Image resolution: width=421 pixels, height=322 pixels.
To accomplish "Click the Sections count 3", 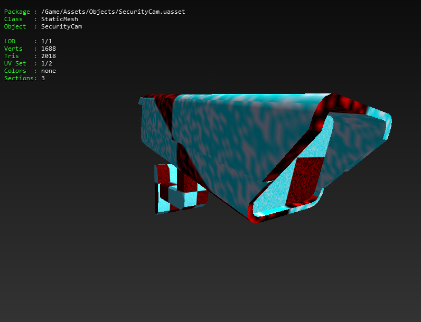I will pos(43,78).
